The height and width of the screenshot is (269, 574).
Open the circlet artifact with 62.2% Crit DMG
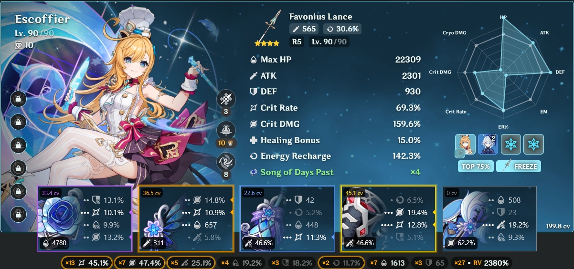pyautogui.click(x=490, y=218)
